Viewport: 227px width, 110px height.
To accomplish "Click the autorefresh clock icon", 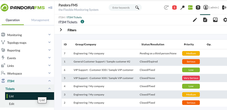I will click(x=166, y=8).
